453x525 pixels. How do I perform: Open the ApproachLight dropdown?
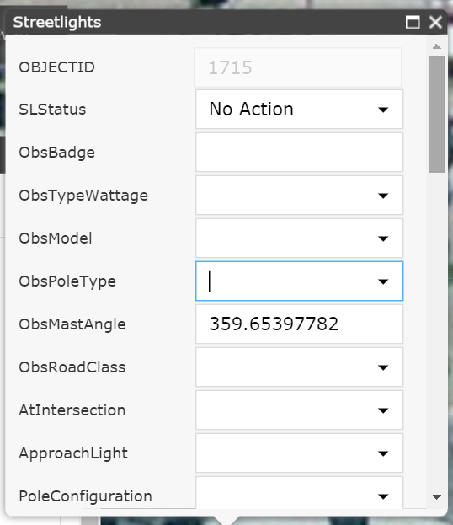point(383,453)
